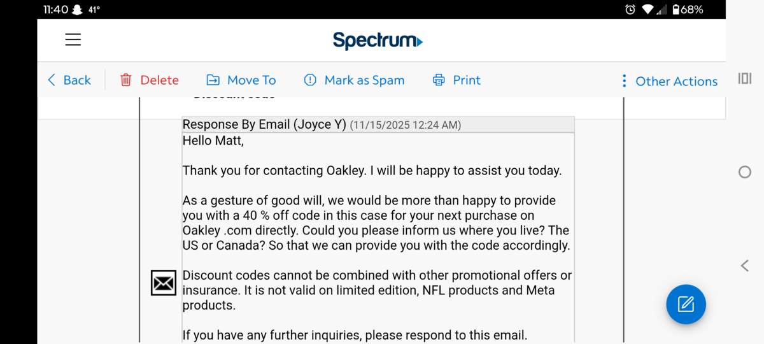This screenshot has height=344, width=764.
Task: Click the Mark as Spam alert icon
Action: coord(310,80)
